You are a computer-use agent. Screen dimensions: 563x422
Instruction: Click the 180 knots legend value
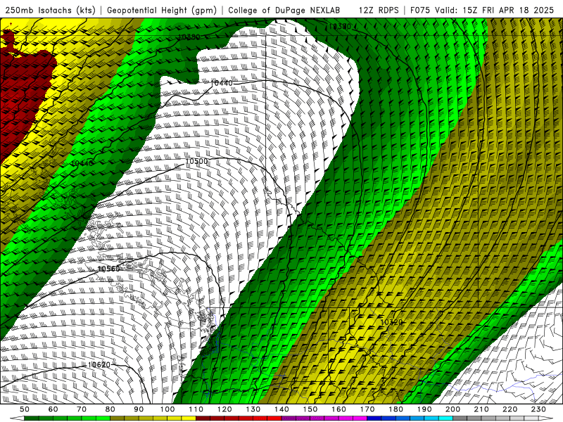coord(396,409)
